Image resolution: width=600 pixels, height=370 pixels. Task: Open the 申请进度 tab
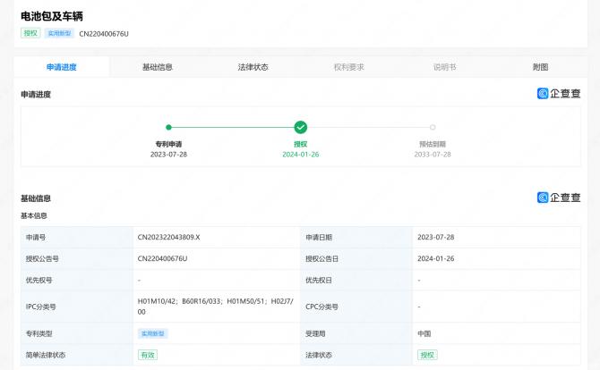pyautogui.click(x=62, y=67)
